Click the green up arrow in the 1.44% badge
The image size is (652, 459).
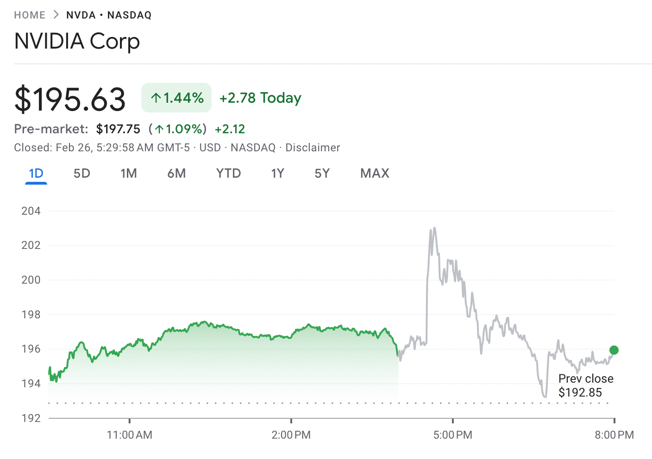tap(156, 98)
